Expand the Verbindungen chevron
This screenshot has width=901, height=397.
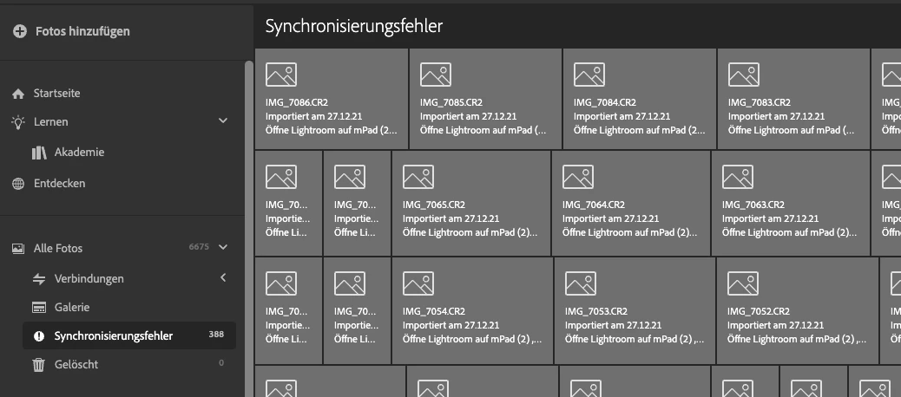[x=223, y=277]
